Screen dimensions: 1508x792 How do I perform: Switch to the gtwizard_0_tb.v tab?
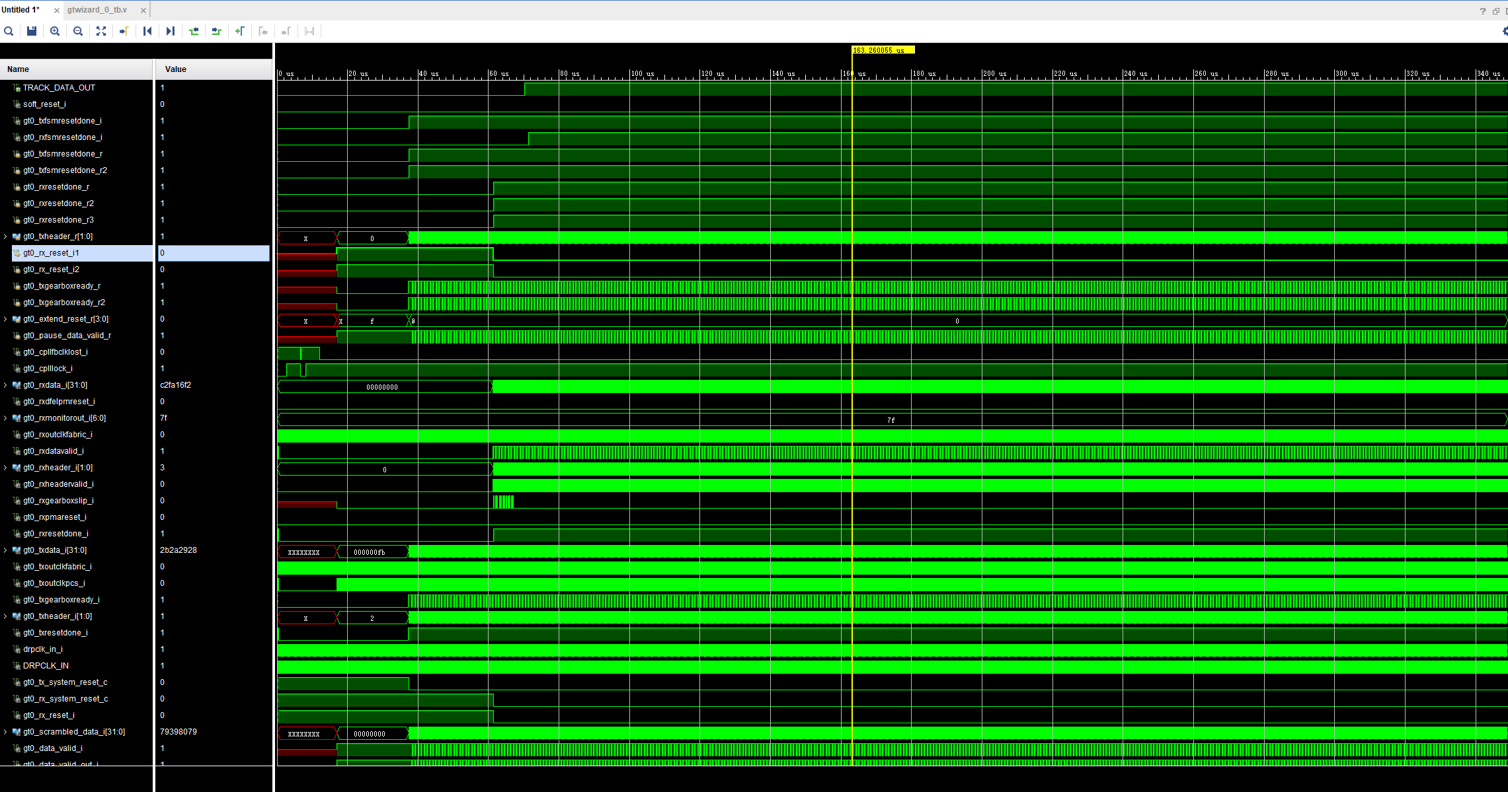pos(97,10)
